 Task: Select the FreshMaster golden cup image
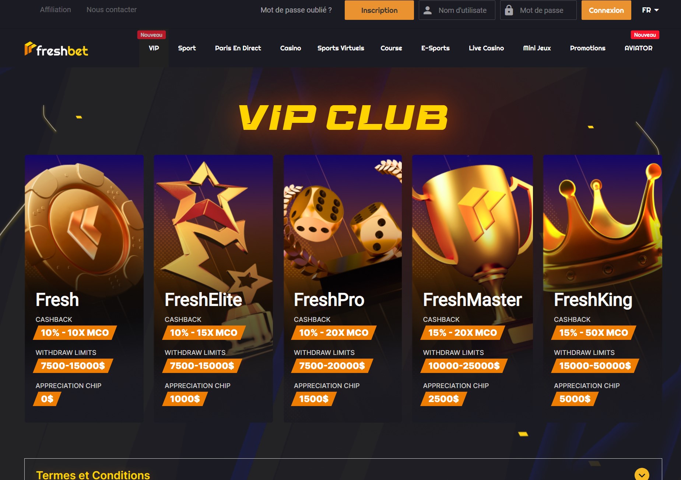473,224
